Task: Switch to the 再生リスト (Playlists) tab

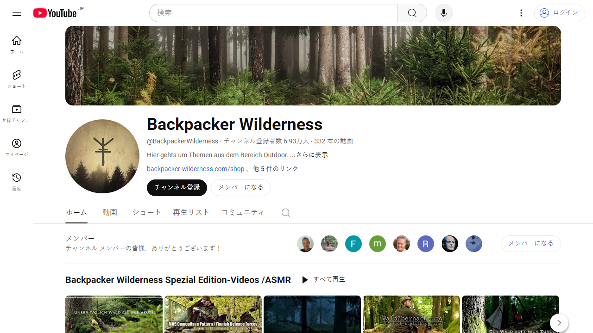Action: click(x=191, y=212)
